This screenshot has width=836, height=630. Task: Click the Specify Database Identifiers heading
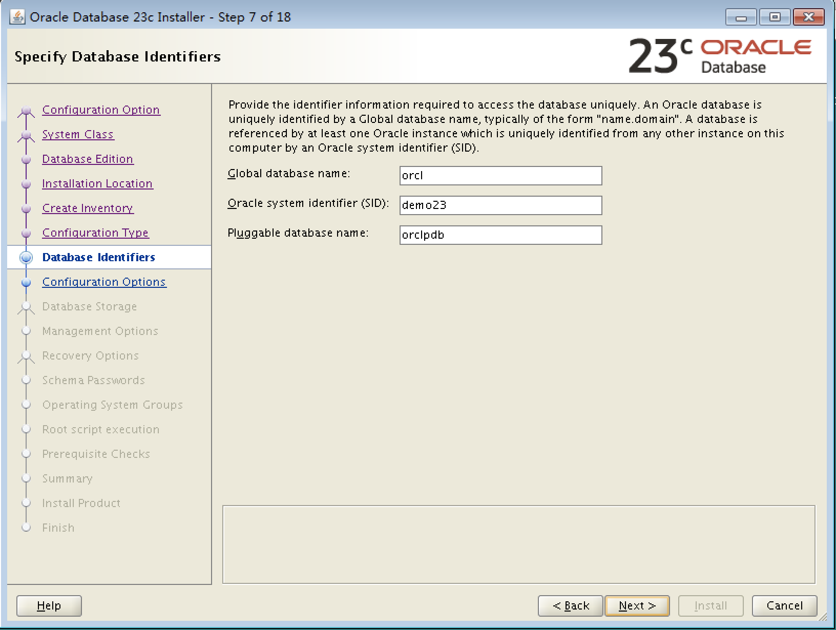pyautogui.click(x=118, y=56)
